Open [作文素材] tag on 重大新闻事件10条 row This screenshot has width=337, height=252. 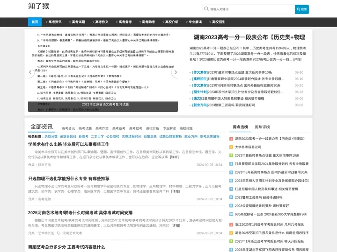pos(200,72)
